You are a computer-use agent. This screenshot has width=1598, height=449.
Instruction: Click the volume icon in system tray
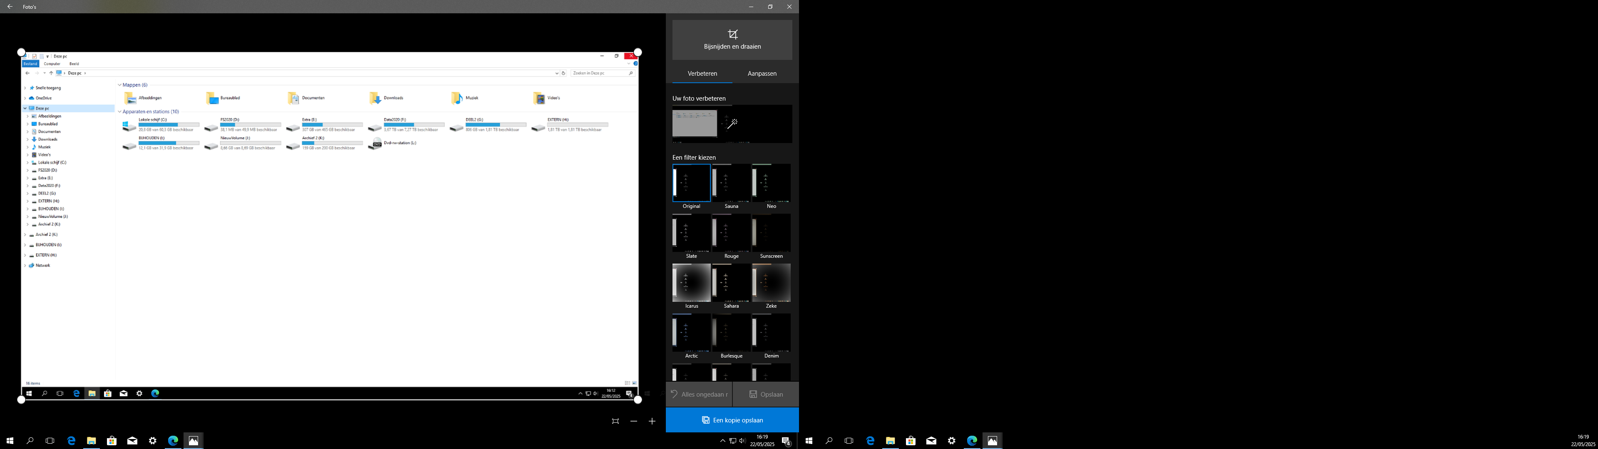point(742,441)
